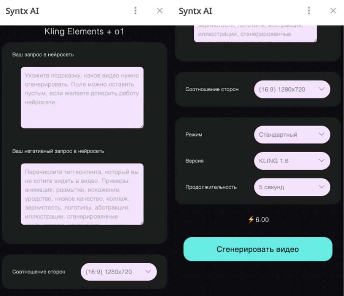Click the chevron arrow in Версия dropdown
344x296 pixels.
coord(322,161)
